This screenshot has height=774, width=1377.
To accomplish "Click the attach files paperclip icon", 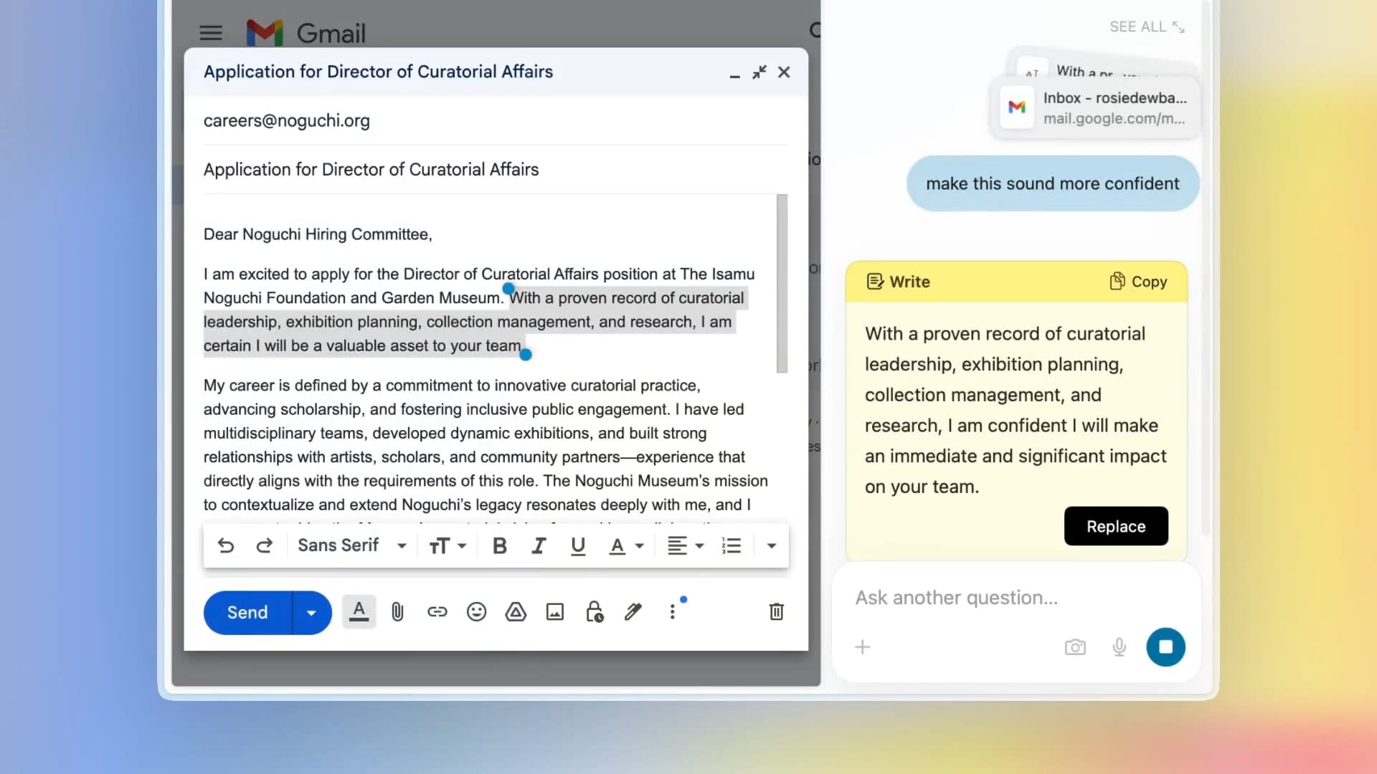I will [397, 612].
